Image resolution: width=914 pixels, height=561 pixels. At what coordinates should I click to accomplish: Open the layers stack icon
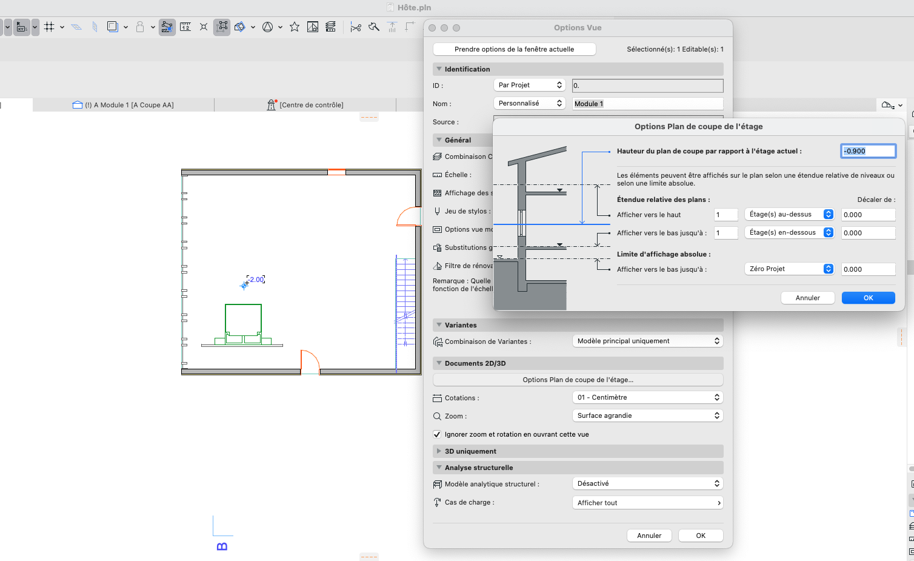330,27
